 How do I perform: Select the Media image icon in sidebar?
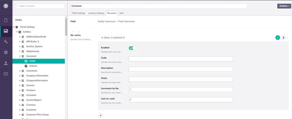[6, 31]
